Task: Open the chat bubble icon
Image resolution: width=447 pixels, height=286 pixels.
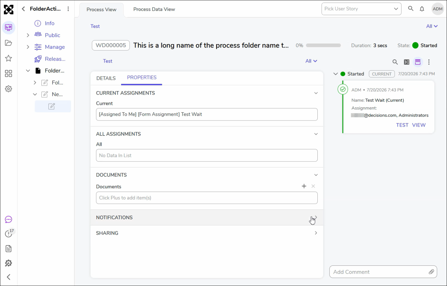Action: point(9,220)
